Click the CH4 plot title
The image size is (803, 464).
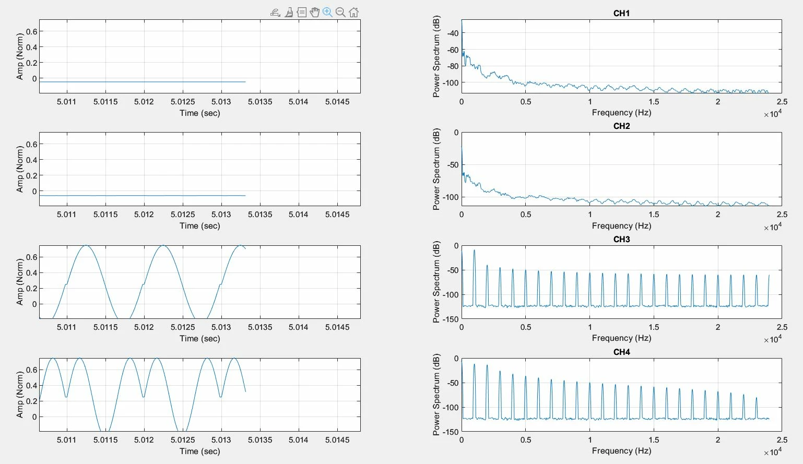pos(621,352)
